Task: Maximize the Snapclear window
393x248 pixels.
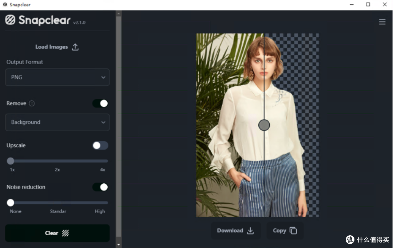Action: tap(368, 4)
